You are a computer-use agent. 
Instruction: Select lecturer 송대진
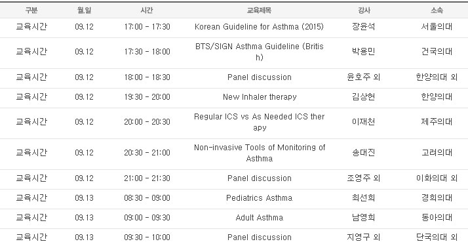tap(364, 153)
